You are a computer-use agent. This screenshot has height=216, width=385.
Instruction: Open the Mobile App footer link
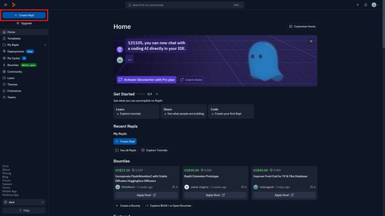click(x=9, y=191)
